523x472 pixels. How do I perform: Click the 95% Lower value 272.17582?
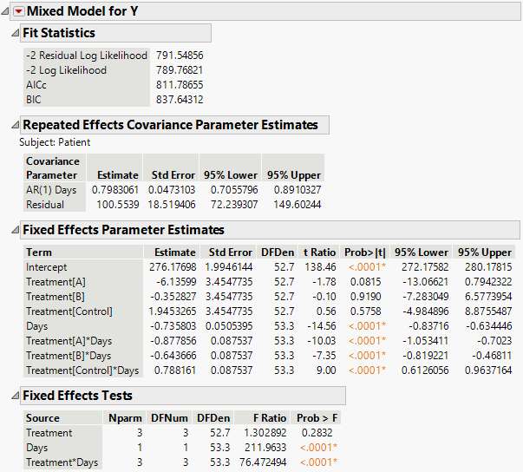(425, 267)
